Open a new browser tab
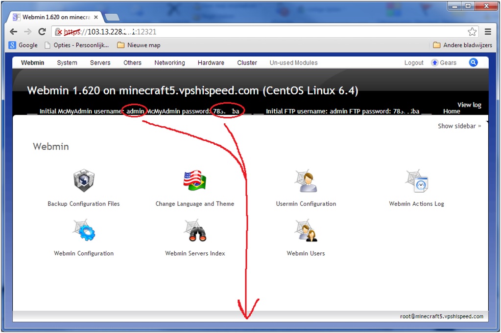501x333 pixels. pos(112,17)
